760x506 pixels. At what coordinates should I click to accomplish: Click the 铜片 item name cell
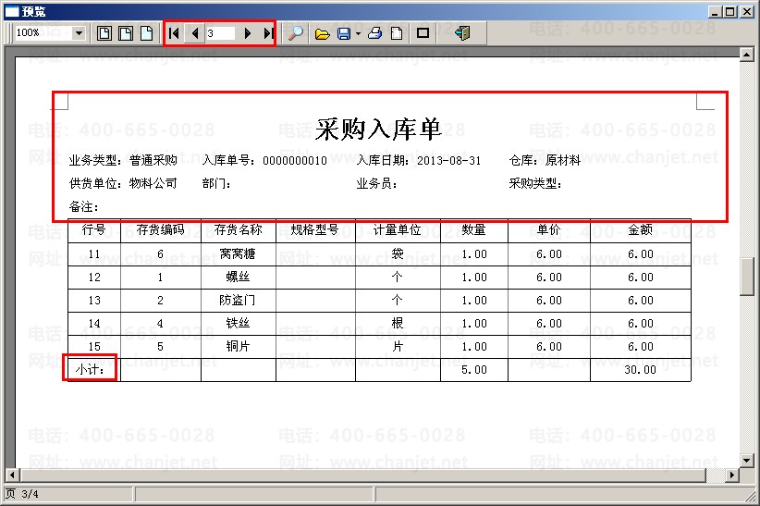pos(238,346)
